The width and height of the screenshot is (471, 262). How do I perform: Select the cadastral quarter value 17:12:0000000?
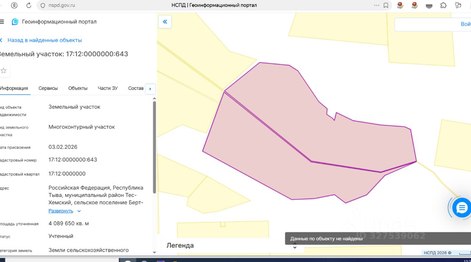tap(67, 174)
